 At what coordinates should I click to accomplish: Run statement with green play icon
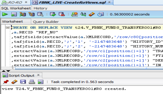click(5, 14)
